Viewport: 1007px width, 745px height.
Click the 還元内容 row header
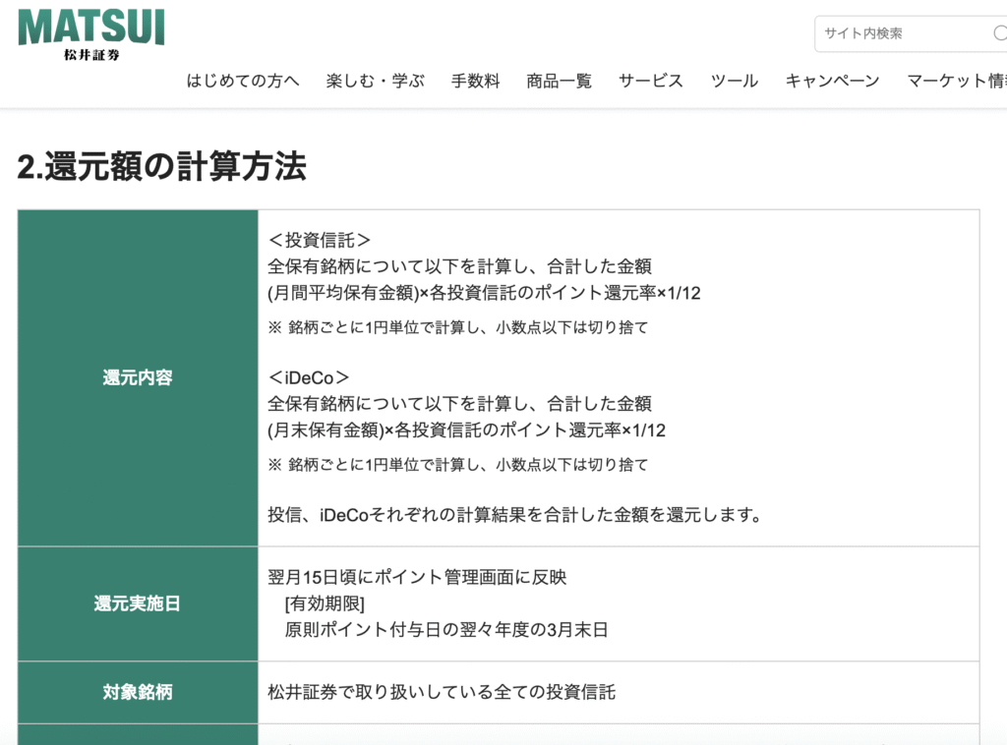[x=138, y=377]
